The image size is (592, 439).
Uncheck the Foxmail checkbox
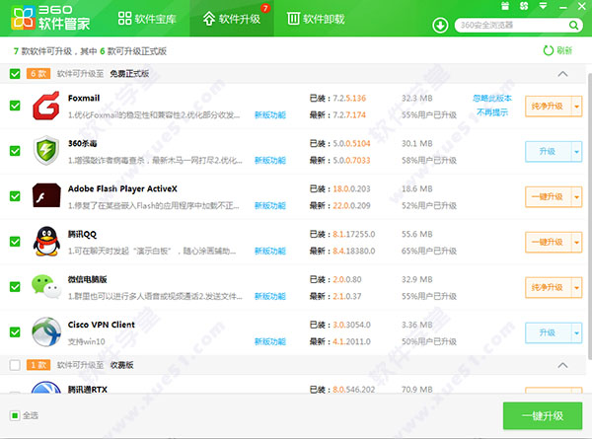click(x=15, y=106)
